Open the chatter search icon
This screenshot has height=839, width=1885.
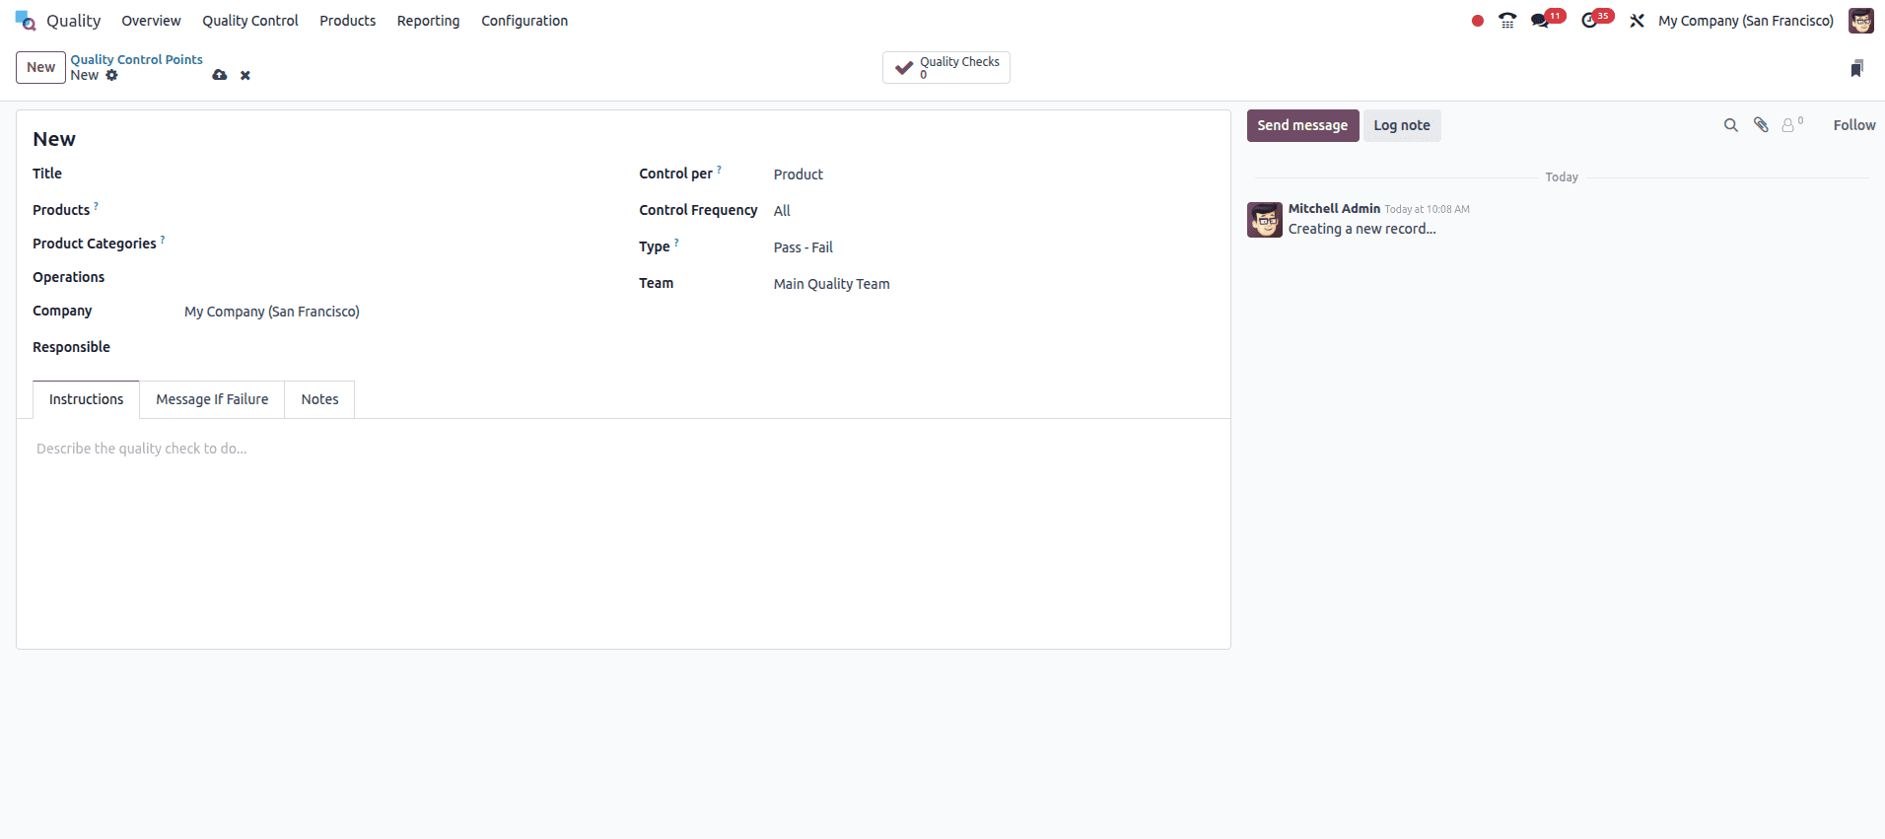(1731, 125)
